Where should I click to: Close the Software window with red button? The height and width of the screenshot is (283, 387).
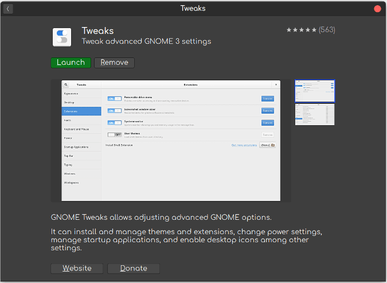[377, 9]
